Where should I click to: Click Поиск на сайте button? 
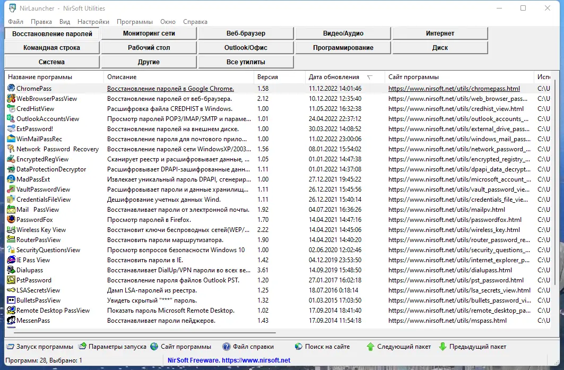(x=322, y=347)
